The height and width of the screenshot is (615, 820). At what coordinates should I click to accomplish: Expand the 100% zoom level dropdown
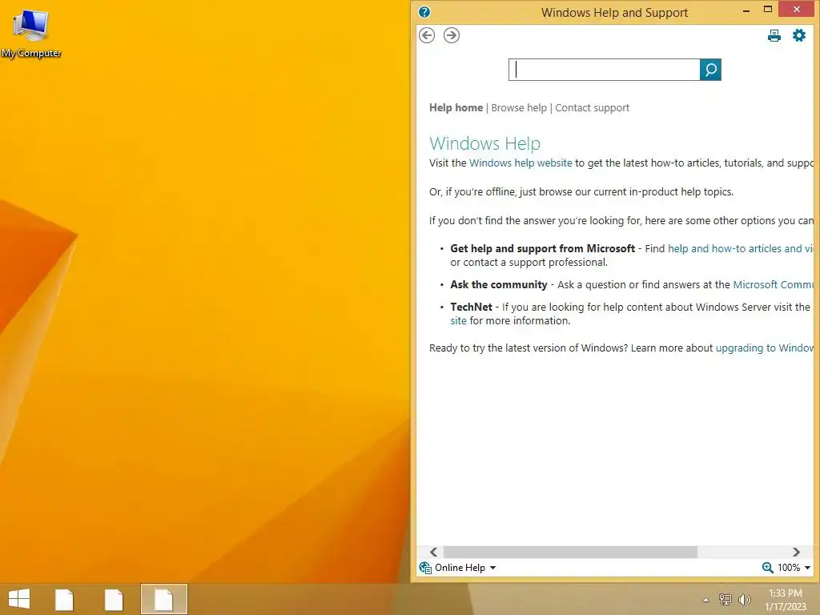807,568
